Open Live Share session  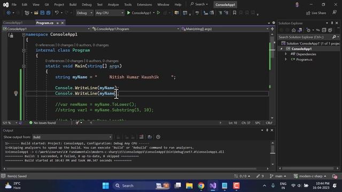point(316,13)
